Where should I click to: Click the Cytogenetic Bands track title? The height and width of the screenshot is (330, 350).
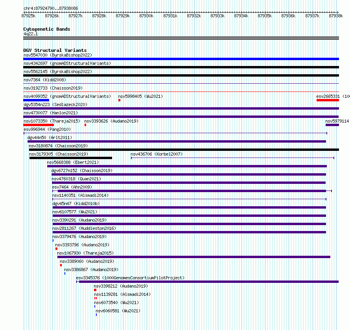click(47, 29)
